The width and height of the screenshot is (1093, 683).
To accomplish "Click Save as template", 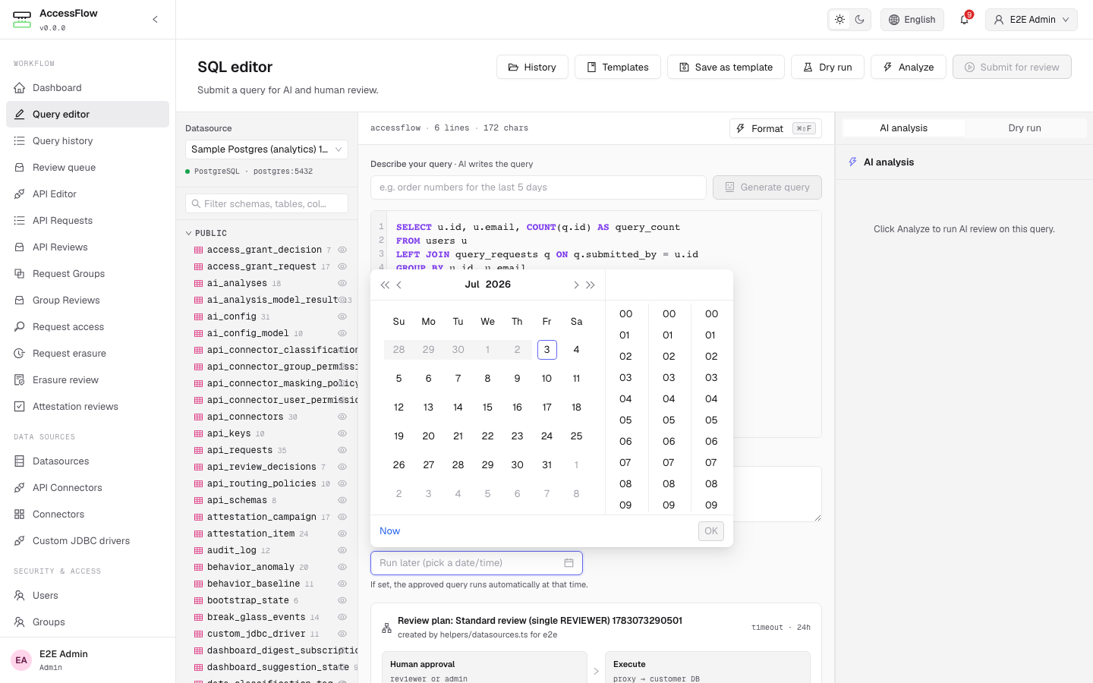I will click(726, 67).
